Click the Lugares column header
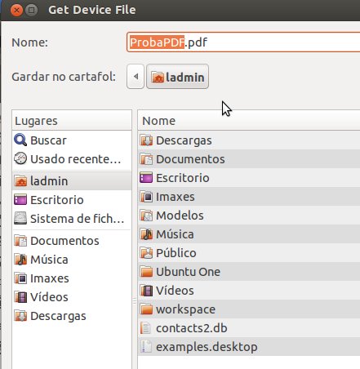The image size is (360, 369). pyautogui.click(x=72, y=121)
